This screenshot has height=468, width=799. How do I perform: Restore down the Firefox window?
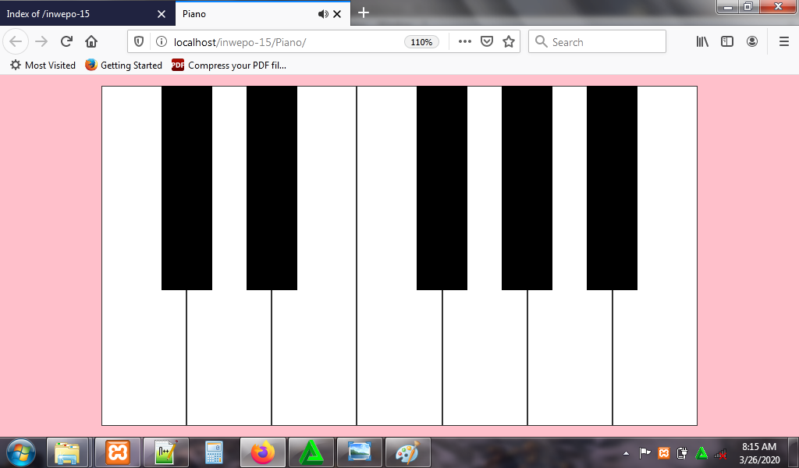coord(748,6)
